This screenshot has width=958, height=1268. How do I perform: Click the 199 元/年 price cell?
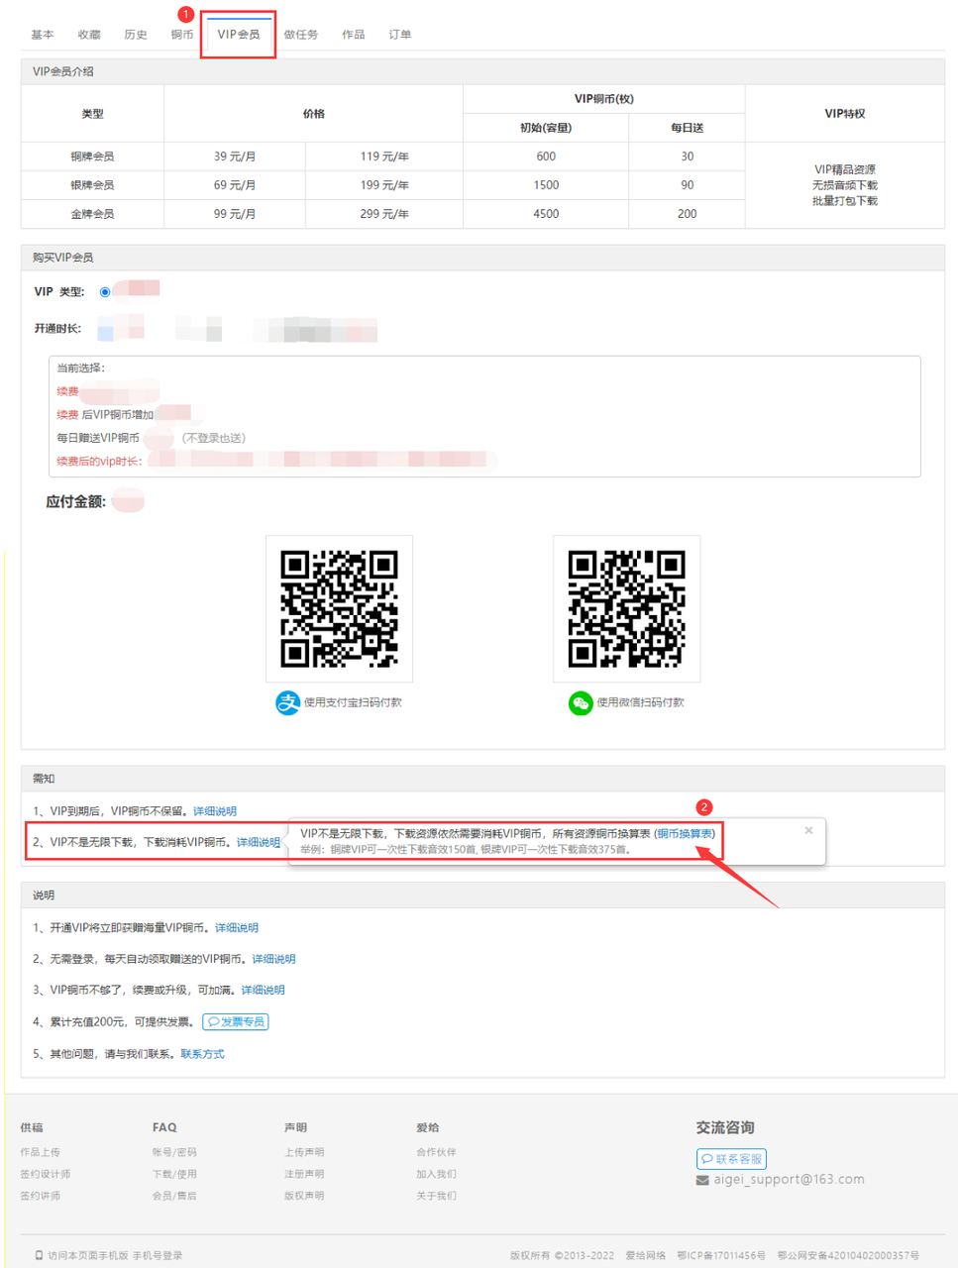384,185
